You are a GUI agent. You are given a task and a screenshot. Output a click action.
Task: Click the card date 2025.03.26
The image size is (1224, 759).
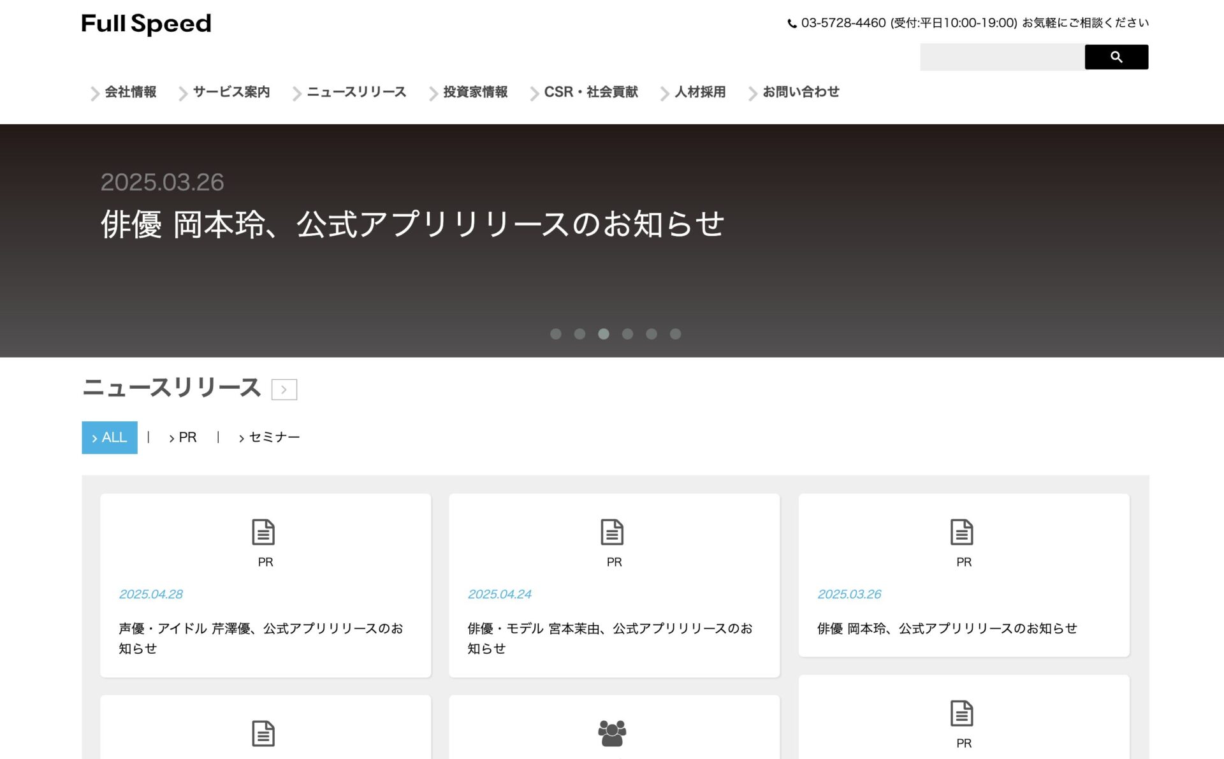click(850, 595)
